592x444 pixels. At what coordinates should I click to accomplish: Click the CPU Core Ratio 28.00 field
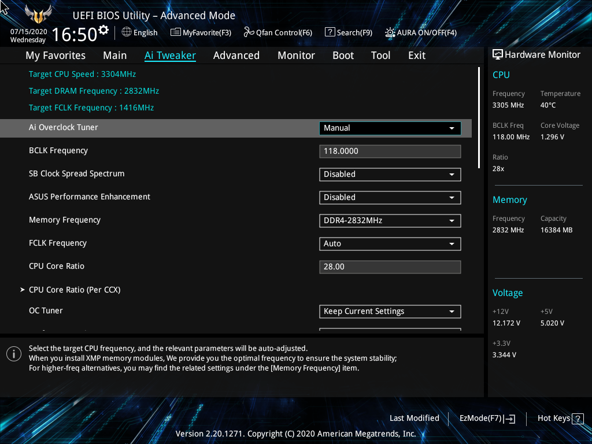tap(390, 267)
